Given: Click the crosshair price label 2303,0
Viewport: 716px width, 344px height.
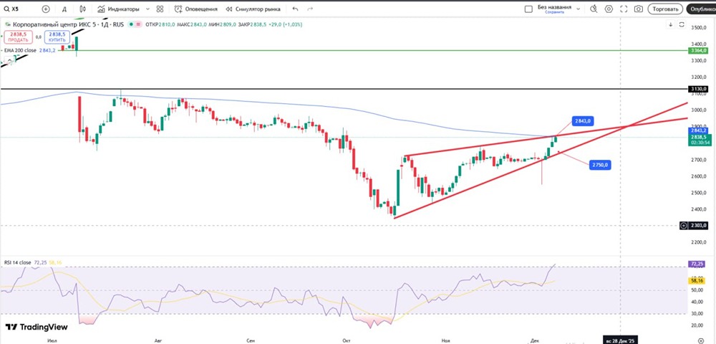Looking at the screenshot, I should (x=698, y=225).
